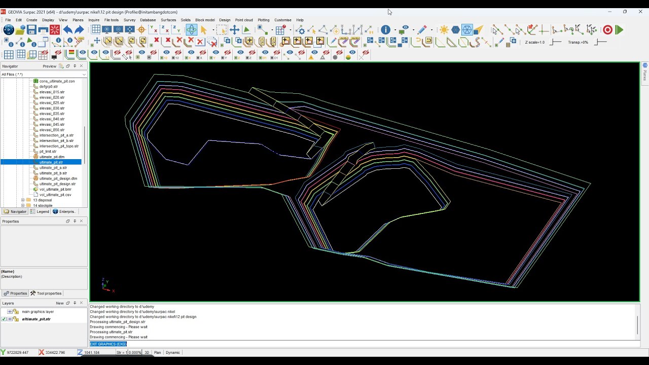Click the open folder with cube icon
The width and height of the screenshot is (649, 365).
click(x=20, y=30)
